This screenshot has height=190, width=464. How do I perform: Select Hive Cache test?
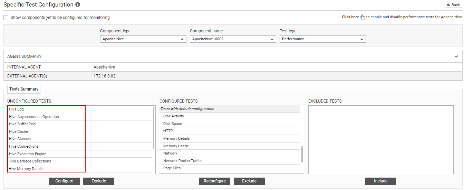80,131
